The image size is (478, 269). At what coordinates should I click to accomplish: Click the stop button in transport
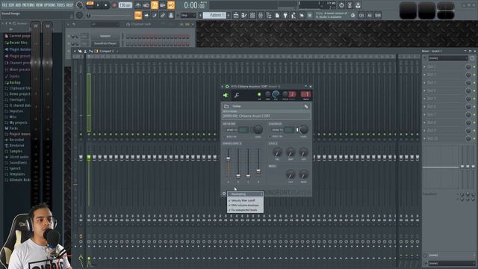(106, 5)
